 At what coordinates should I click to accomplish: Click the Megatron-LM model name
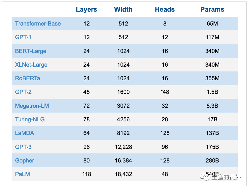(32, 106)
